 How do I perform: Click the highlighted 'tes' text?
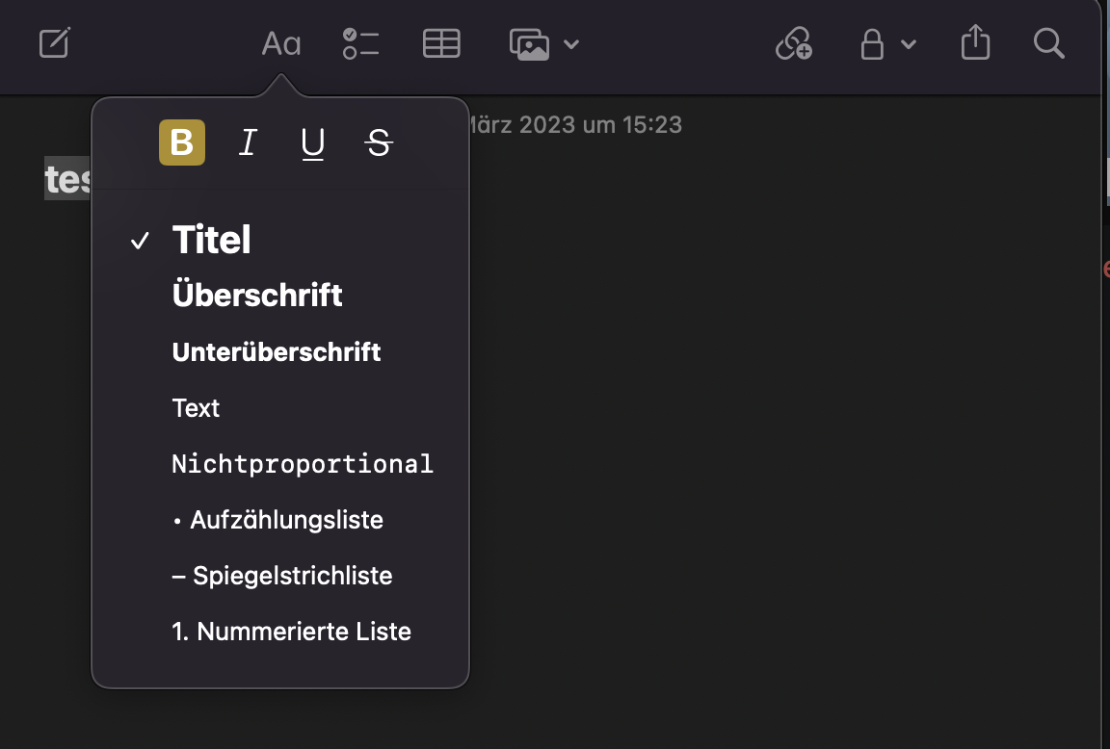coord(66,180)
